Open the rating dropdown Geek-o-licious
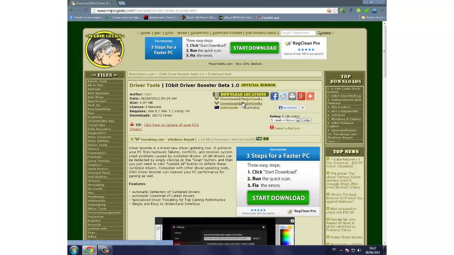 pyautogui.click(x=285, y=120)
